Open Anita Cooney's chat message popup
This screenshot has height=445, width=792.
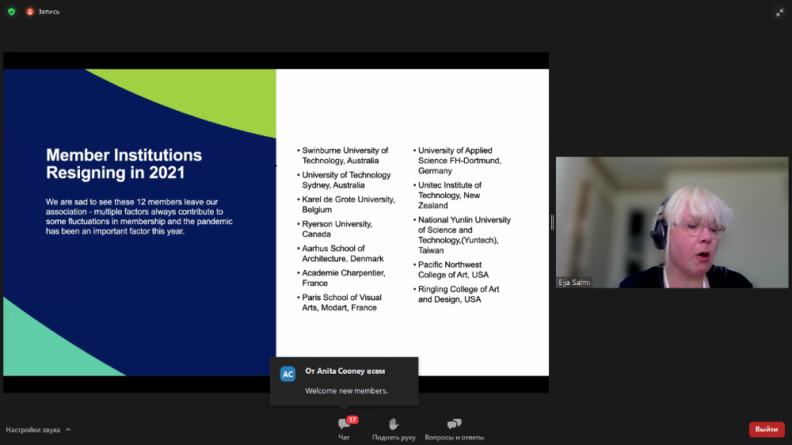345,381
